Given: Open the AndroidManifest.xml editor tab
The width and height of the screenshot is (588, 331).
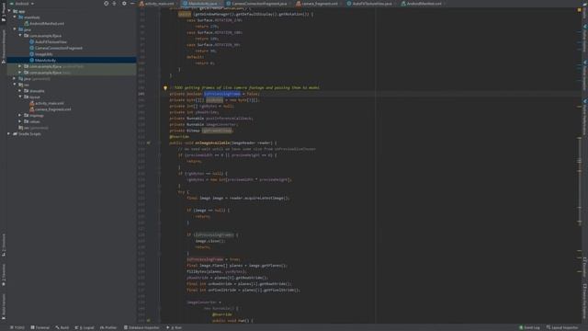Looking at the screenshot, I should [x=423, y=4].
